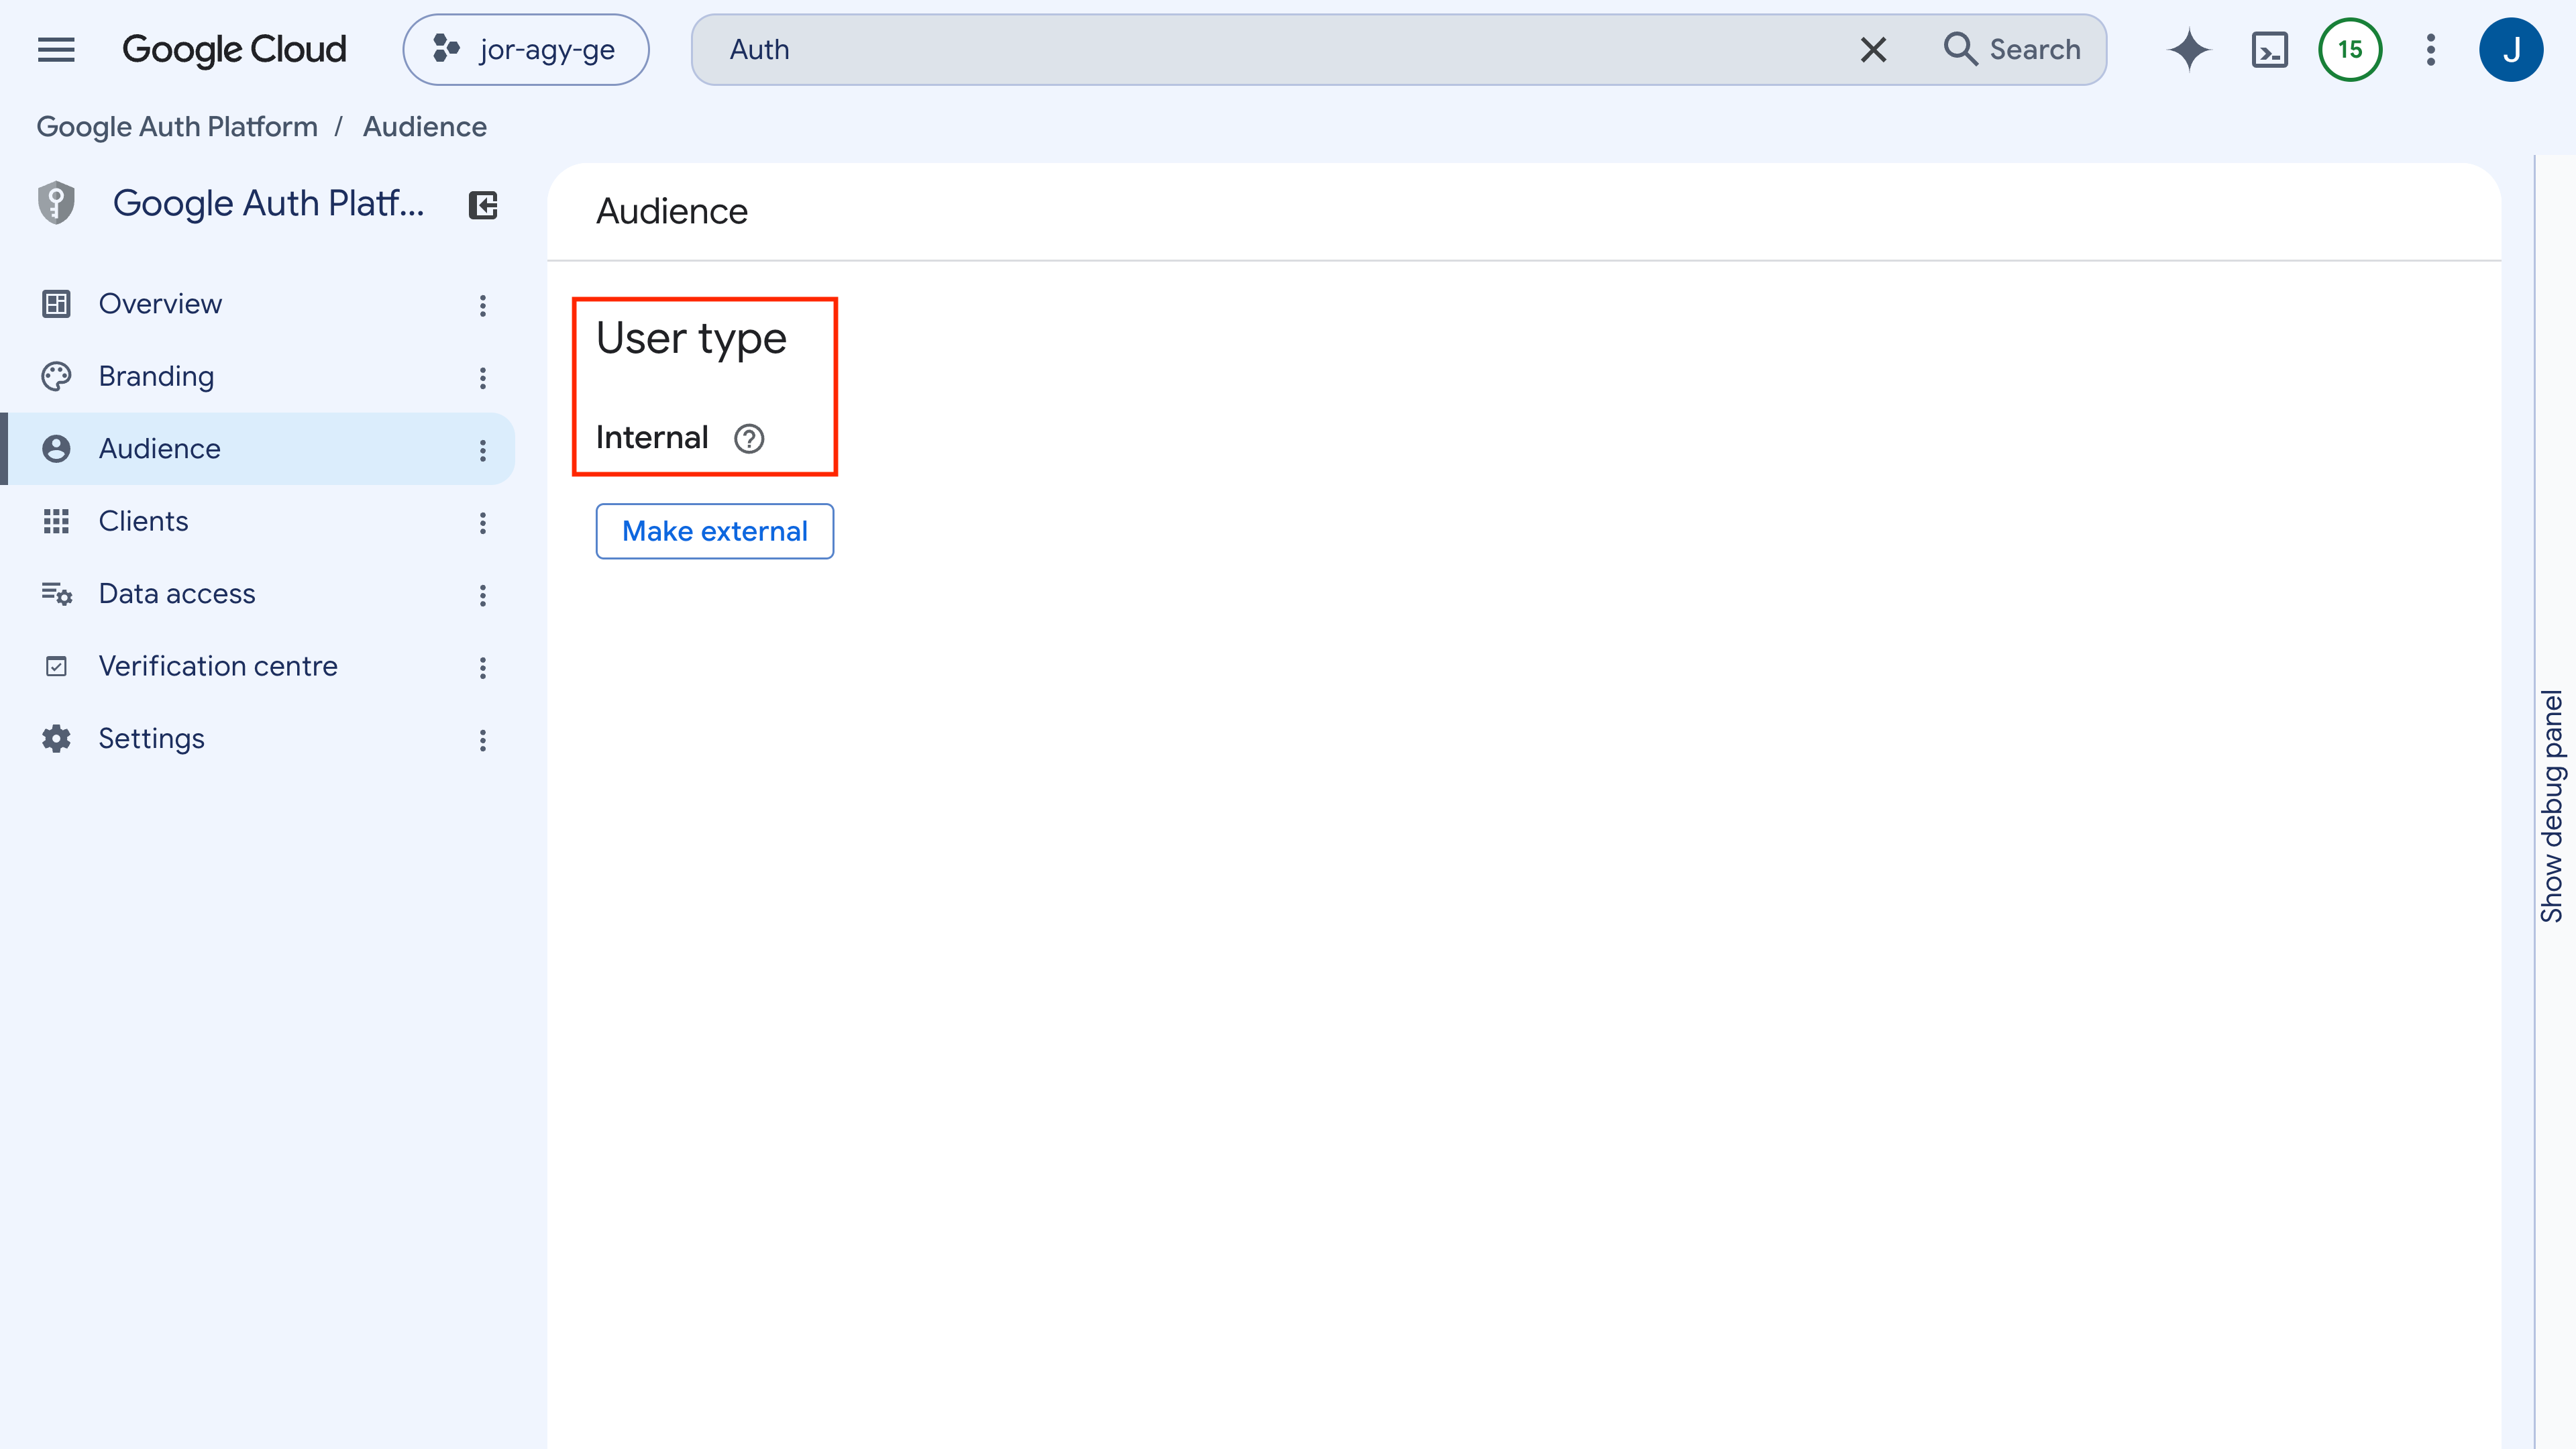Click the Audience breadcrumb

click(424, 127)
